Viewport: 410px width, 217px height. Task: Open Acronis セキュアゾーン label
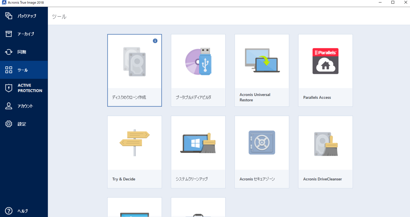[257, 179]
